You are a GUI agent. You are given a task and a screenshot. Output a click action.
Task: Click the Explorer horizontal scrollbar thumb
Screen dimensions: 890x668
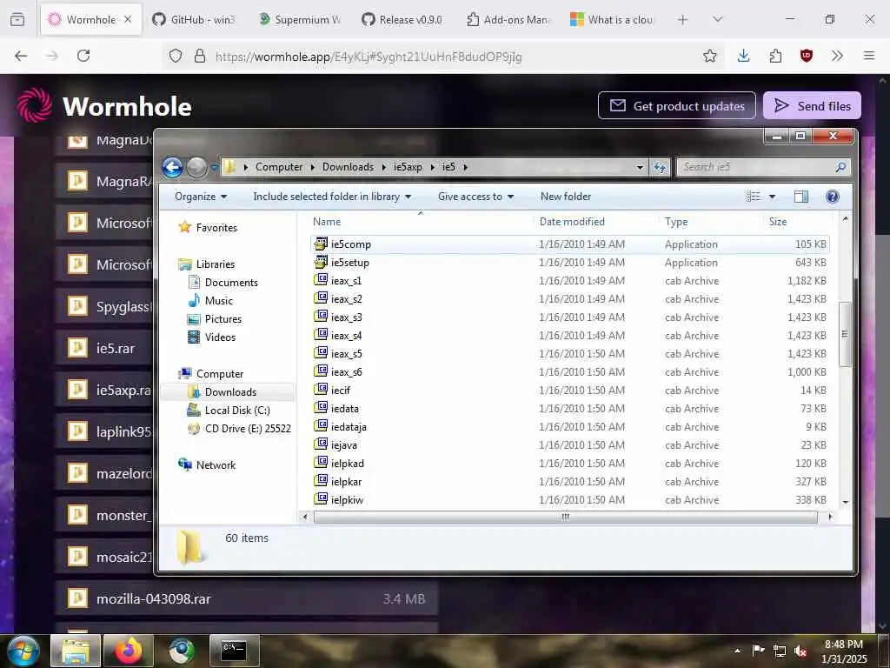coord(565,517)
